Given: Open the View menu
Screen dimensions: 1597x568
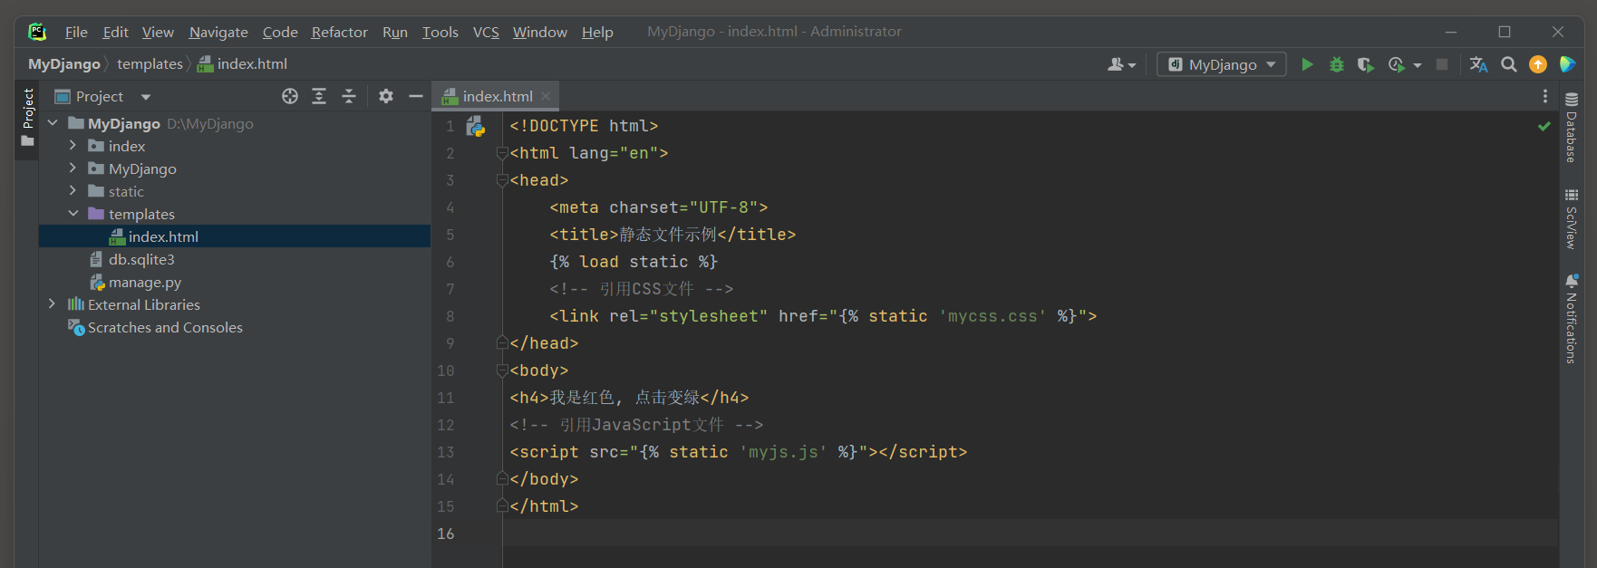Looking at the screenshot, I should point(158,32).
